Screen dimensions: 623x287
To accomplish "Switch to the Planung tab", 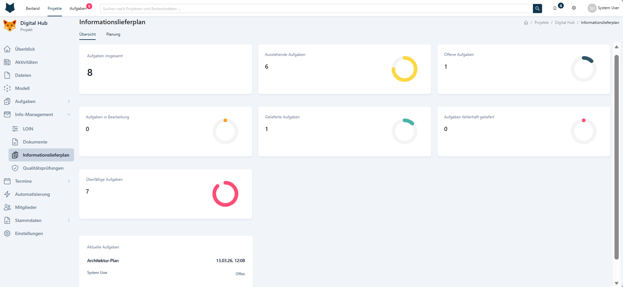I will [x=113, y=34].
